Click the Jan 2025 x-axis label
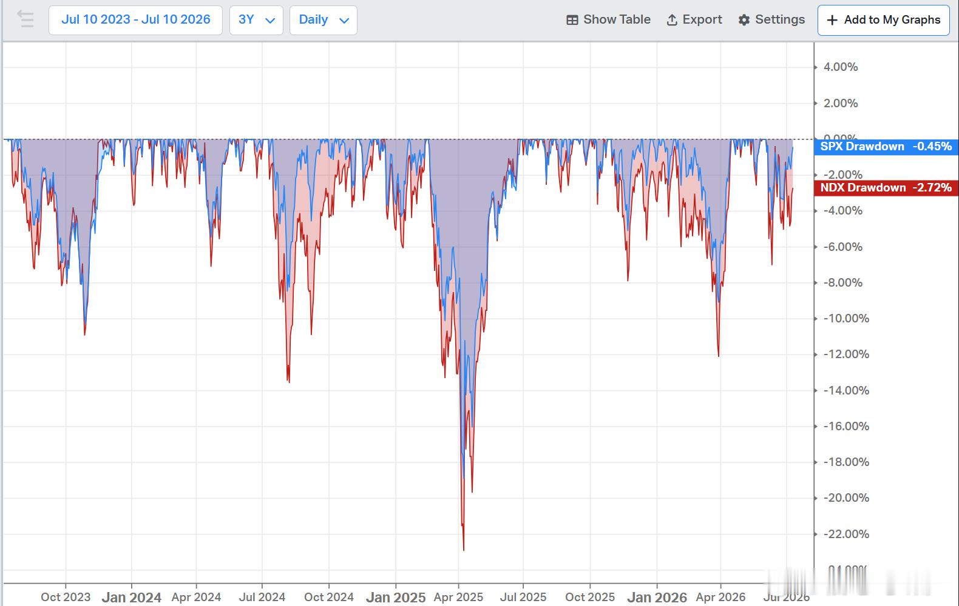Screen dimensions: 959x606 pos(396,598)
